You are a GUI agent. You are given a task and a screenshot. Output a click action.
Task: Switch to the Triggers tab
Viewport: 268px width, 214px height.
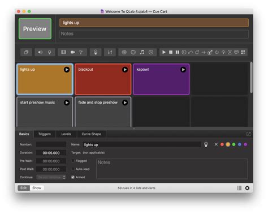[x=45, y=134]
